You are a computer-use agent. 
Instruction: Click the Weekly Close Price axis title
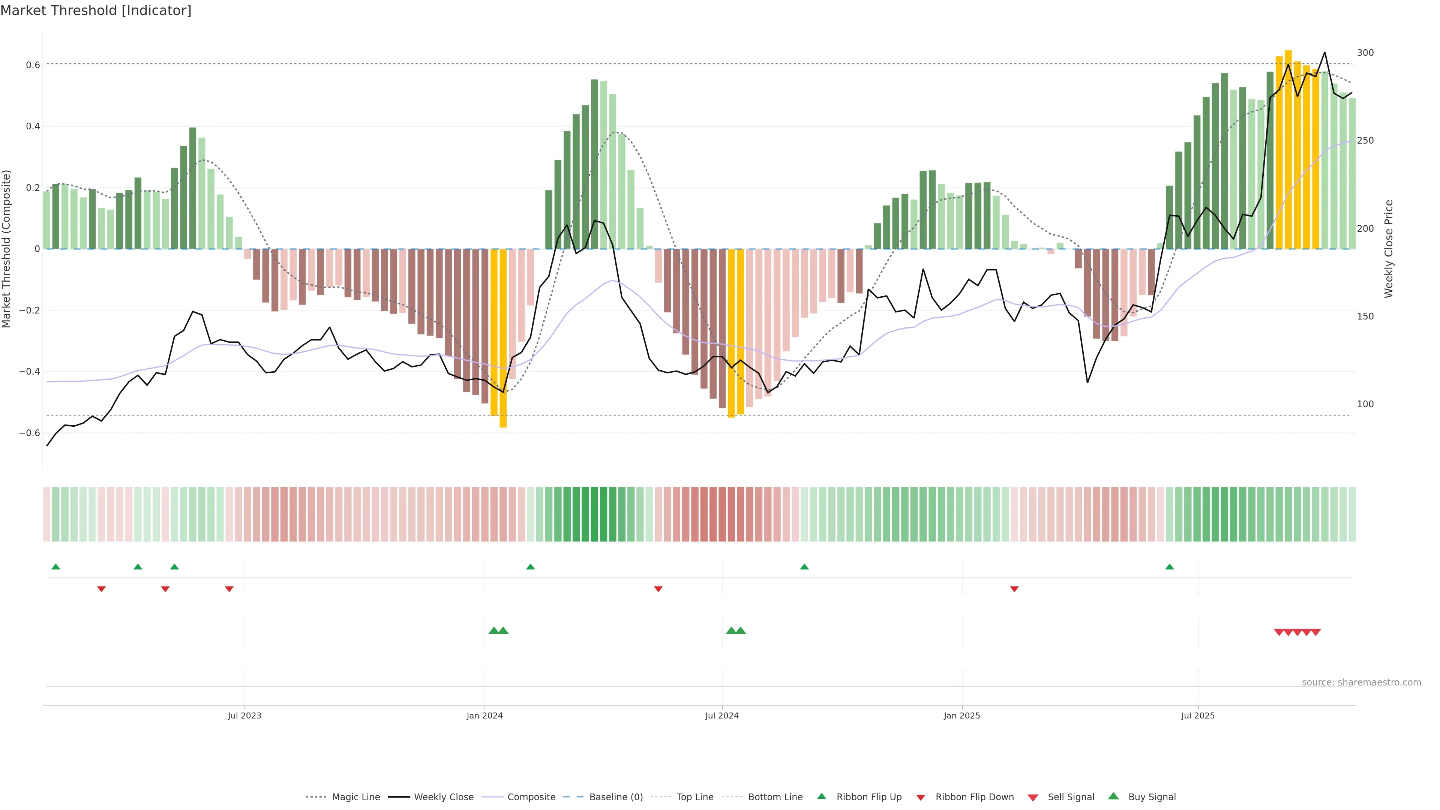(1389, 249)
